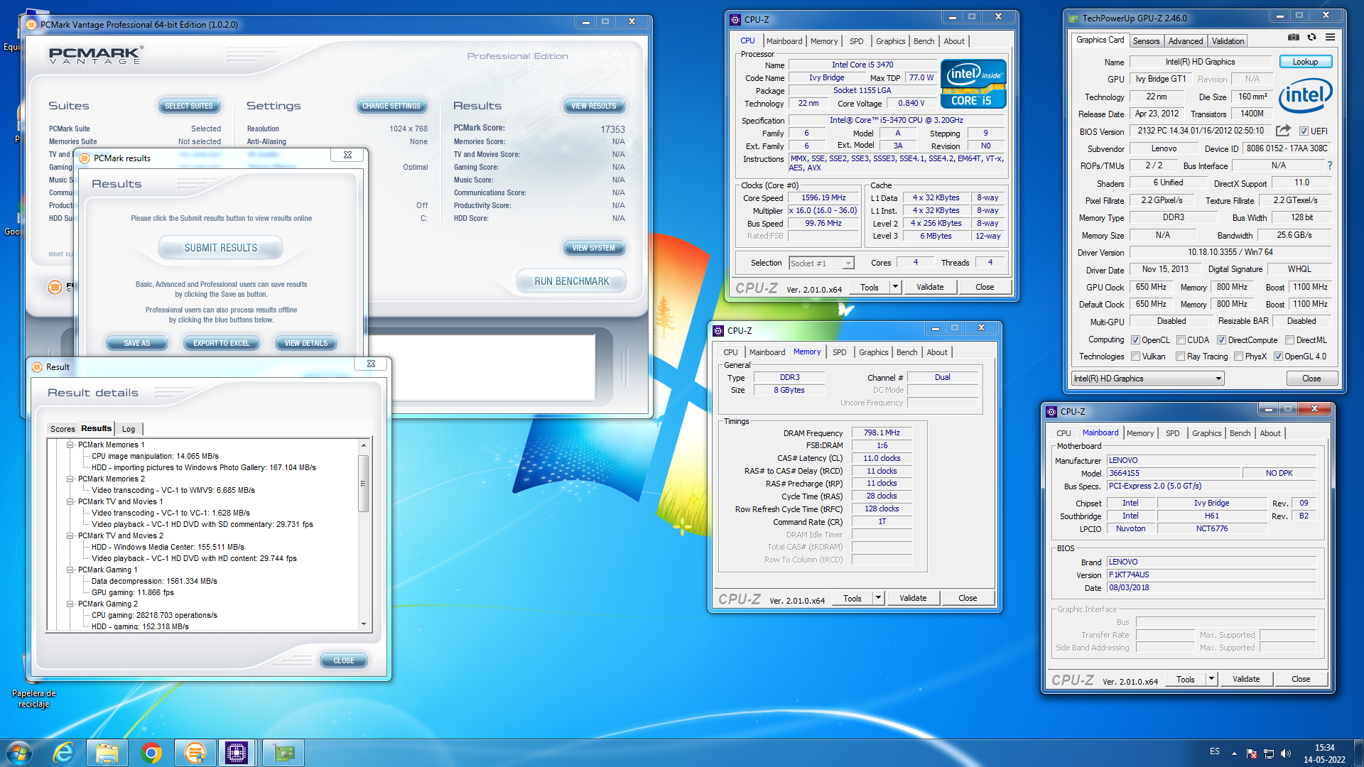
Task: Click the Result details vertical scrollbar thumb
Action: pos(363,483)
